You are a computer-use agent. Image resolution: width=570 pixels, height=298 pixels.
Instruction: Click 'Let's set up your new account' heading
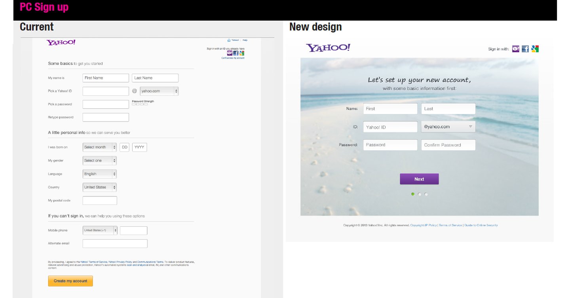point(419,80)
